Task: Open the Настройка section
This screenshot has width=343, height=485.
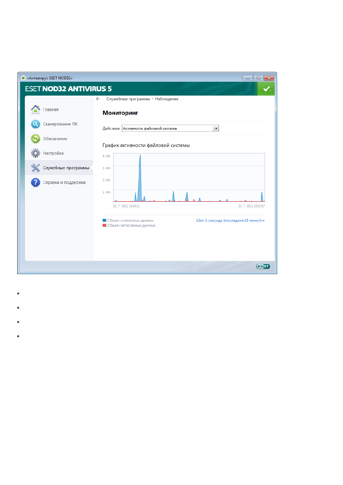Action: (53, 153)
